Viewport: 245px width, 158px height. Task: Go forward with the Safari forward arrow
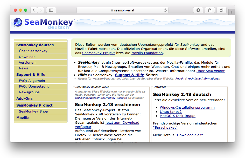coord(41,10)
